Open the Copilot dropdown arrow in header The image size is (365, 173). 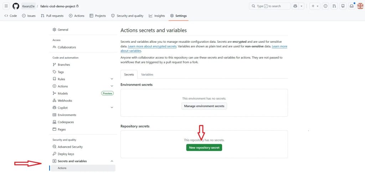(x=302, y=6)
